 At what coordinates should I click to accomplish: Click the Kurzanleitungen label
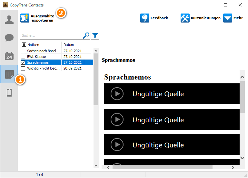(206, 18)
